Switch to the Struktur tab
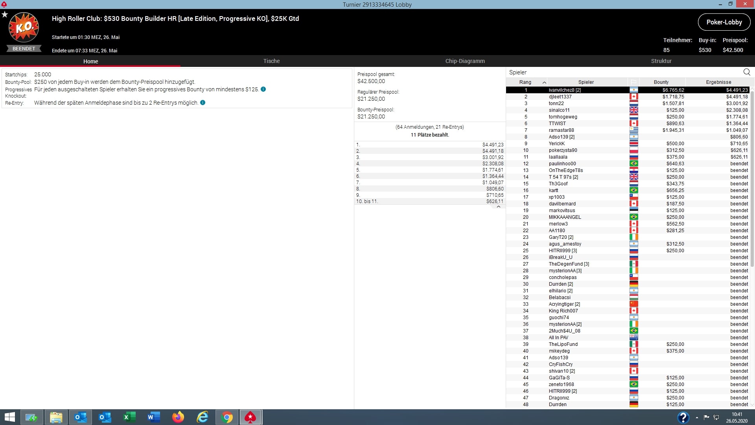Viewport: 755px width, 425px height. pos(661,61)
